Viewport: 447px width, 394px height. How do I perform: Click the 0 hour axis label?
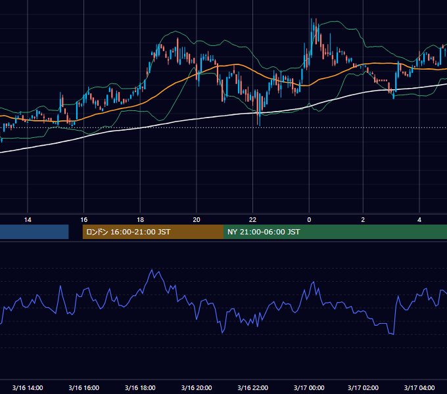309,220
